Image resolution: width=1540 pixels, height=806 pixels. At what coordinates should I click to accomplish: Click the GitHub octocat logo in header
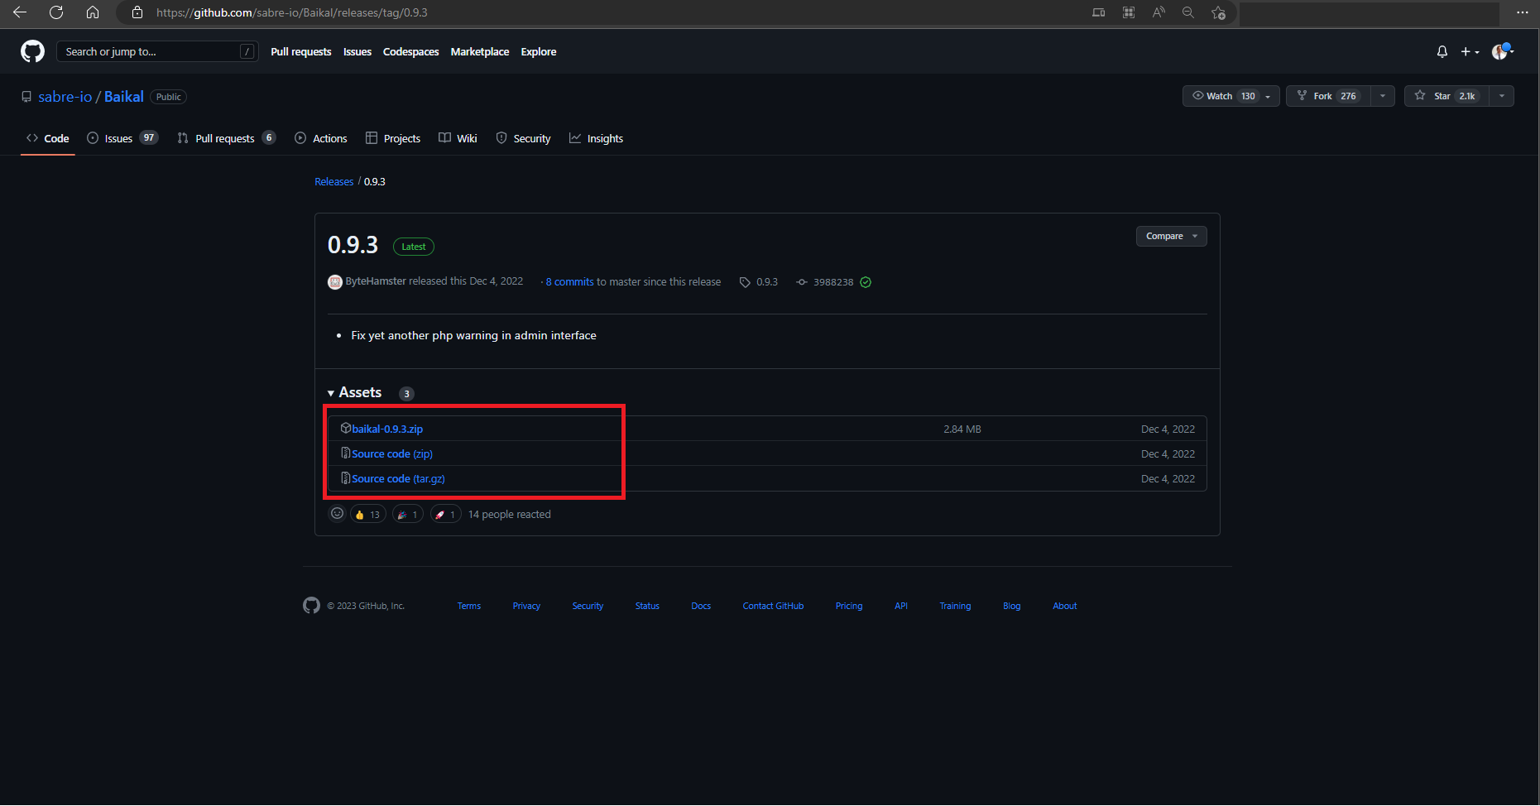[x=32, y=51]
